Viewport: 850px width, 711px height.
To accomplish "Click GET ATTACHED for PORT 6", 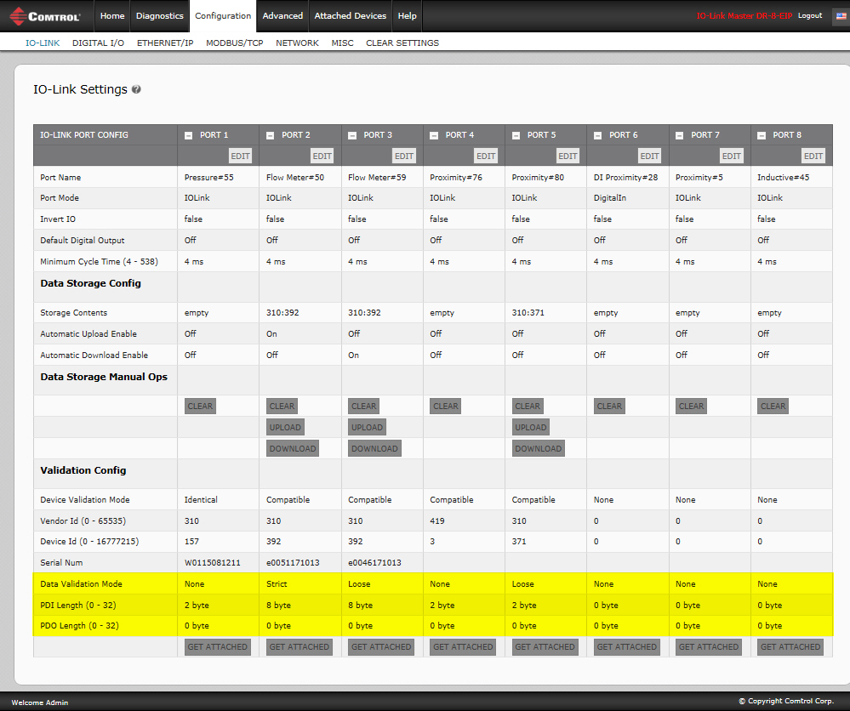I will click(627, 647).
